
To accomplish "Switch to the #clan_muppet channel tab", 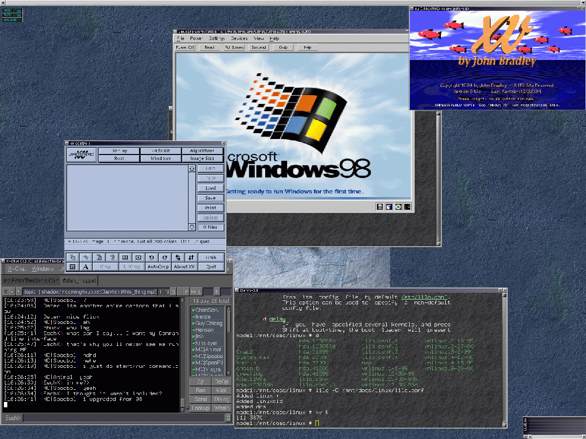I will (x=79, y=280).
